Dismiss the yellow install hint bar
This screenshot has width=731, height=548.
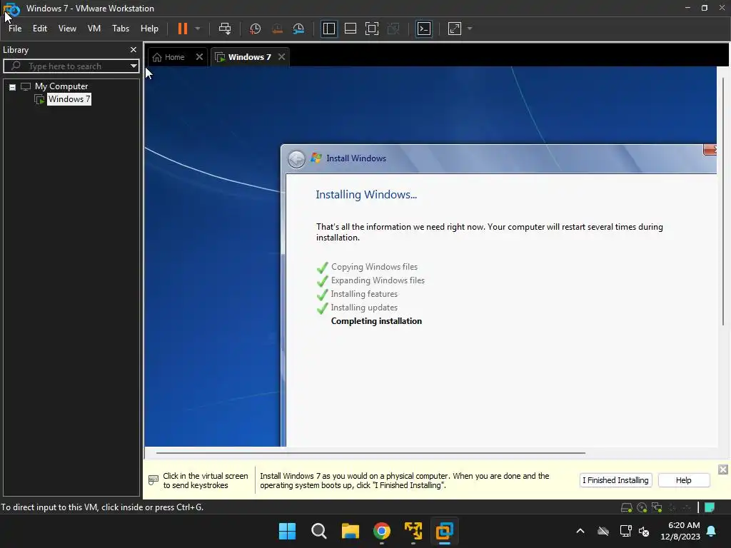(x=722, y=470)
